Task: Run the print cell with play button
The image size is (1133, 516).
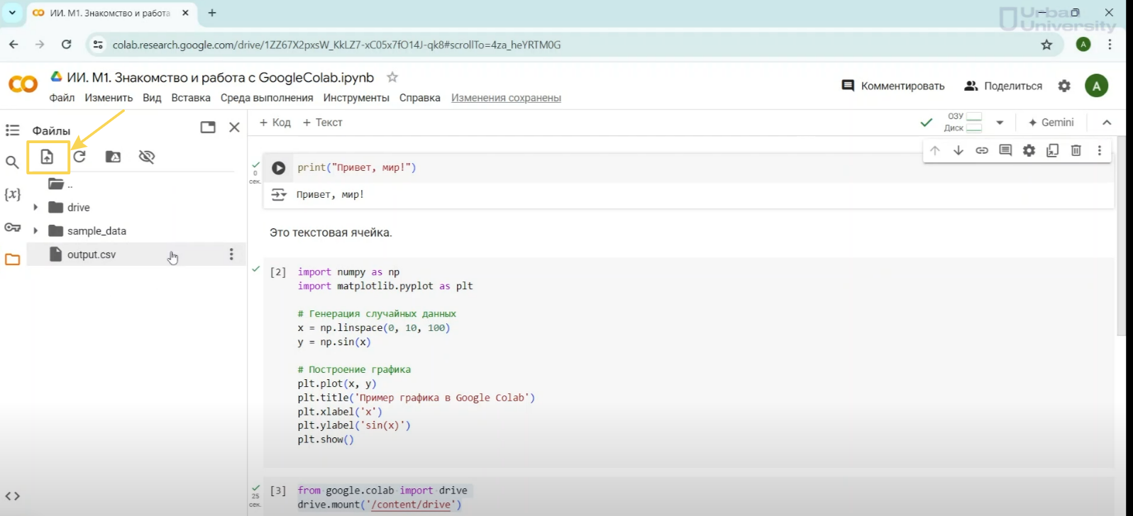Action: coord(279,168)
